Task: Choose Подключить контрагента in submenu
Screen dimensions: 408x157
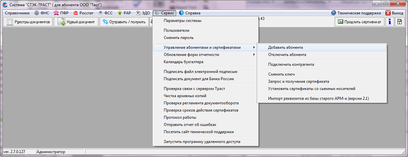Action: [322, 64]
